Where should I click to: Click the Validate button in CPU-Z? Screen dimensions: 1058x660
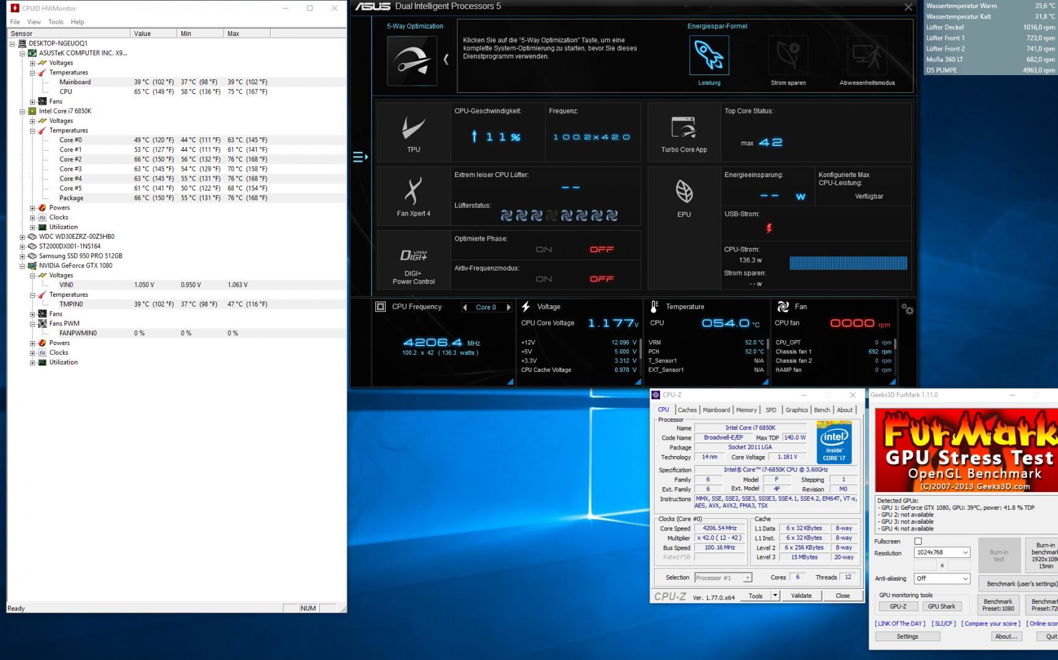click(x=801, y=595)
